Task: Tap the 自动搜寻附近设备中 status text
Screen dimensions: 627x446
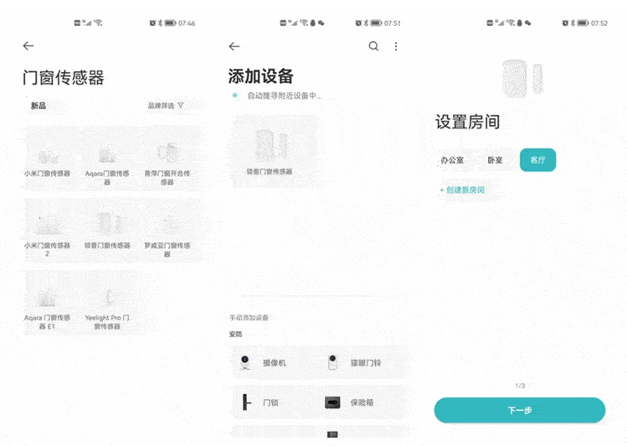Action: pyautogui.click(x=285, y=96)
